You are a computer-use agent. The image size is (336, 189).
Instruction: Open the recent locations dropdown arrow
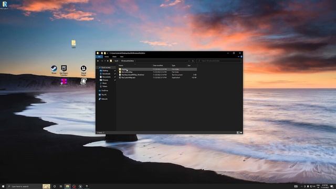(105, 61)
